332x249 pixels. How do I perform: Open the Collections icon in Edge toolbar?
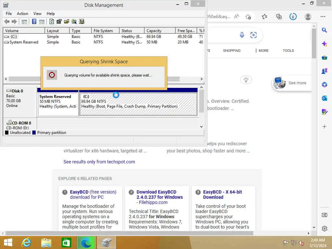tap(279, 17)
